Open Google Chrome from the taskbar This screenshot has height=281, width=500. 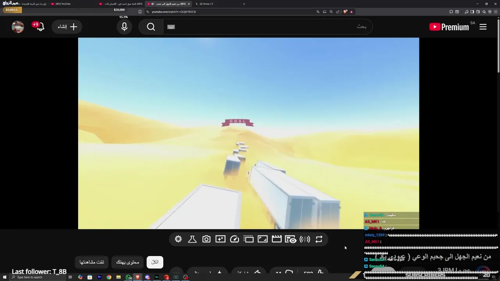109,277
